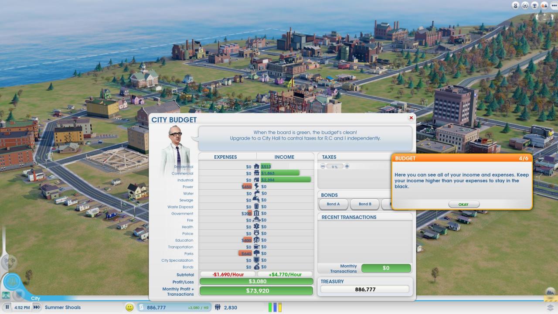Viewport: 558px width, 314px height.
Task: Click the Commercial shop icon row
Action: [256, 173]
